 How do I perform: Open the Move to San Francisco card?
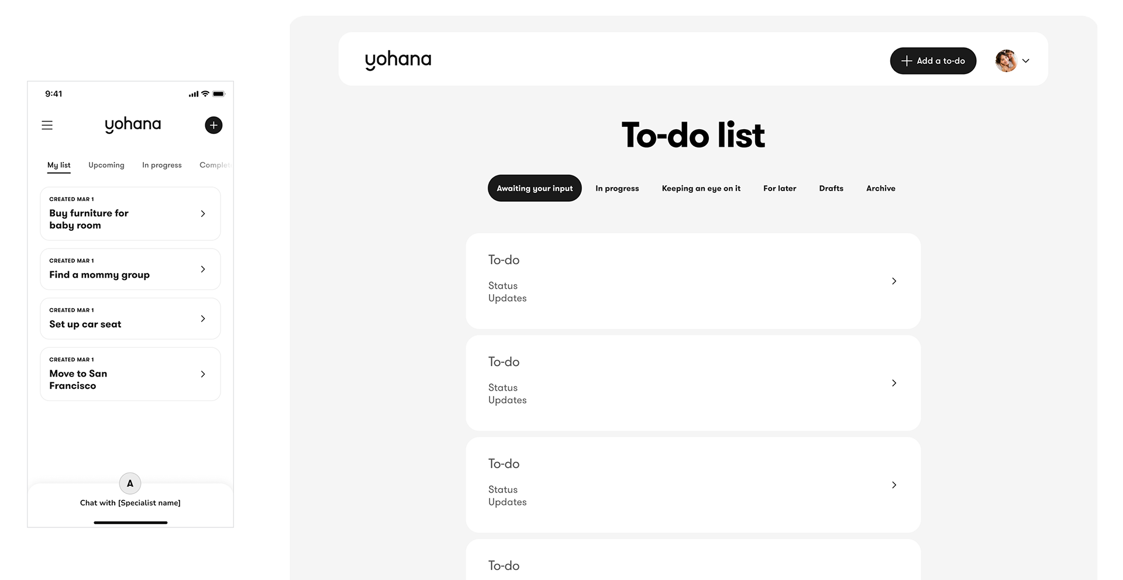click(x=130, y=374)
